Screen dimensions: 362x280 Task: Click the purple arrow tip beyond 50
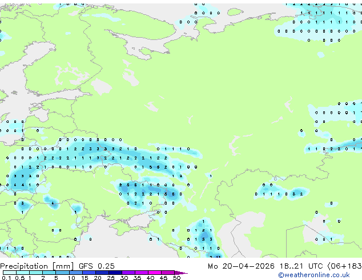(181, 273)
